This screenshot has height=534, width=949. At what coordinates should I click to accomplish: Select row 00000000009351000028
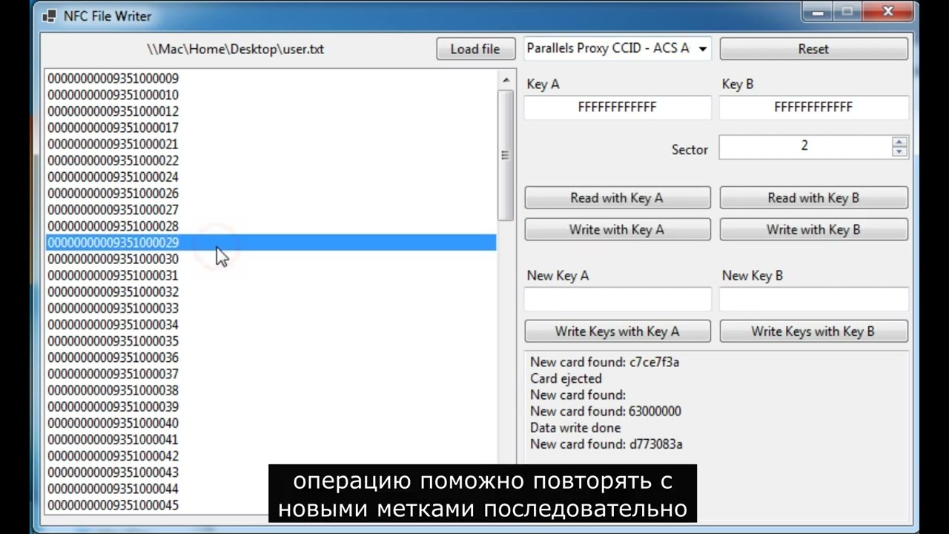click(x=271, y=226)
